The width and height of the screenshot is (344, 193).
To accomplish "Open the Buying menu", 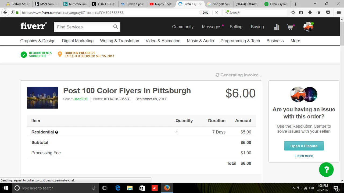I will tap(257, 27).
